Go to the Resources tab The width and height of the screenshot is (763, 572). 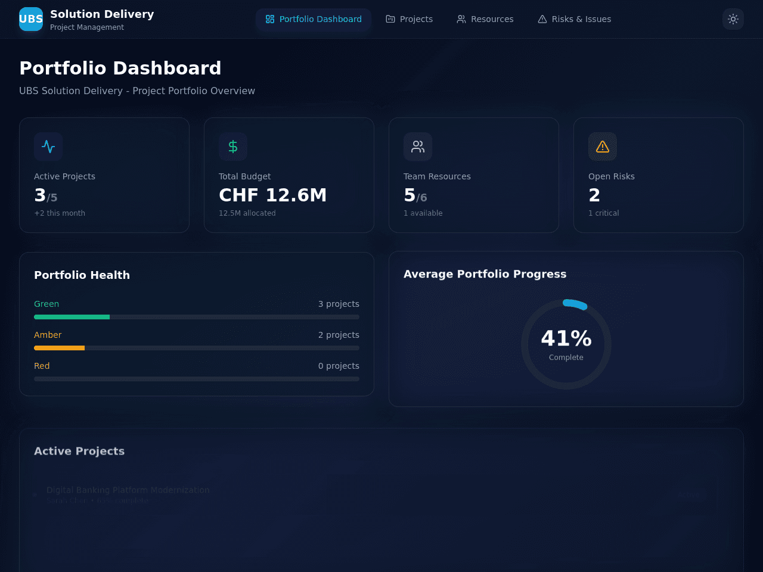[485, 19]
